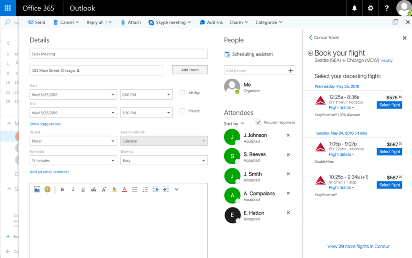Change the font size (AA icon)
Image resolution: width=412 pixels, height=258 pixels.
coord(93,189)
